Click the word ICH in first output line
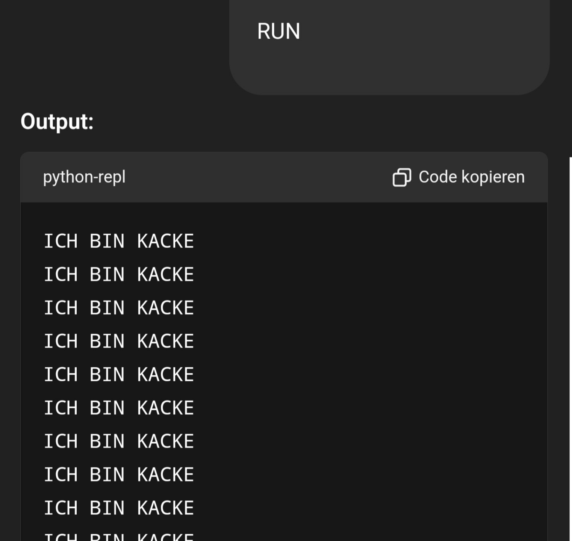The image size is (572, 541). click(61, 241)
